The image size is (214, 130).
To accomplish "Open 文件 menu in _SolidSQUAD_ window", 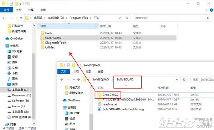I will (x=64, y=71).
